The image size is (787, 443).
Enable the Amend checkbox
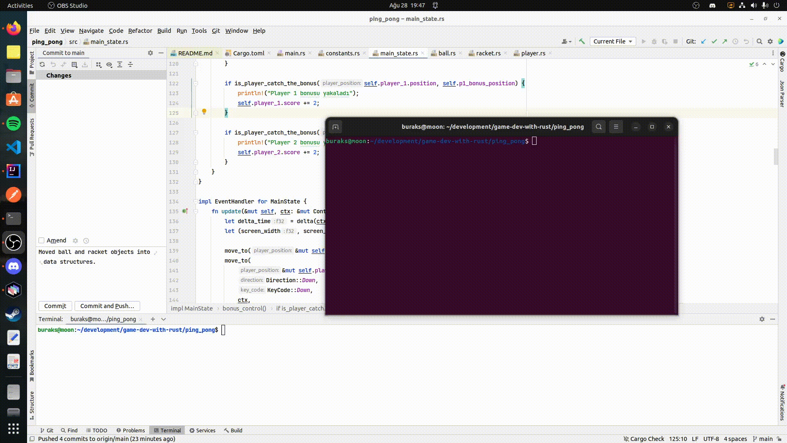click(x=41, y=240)
